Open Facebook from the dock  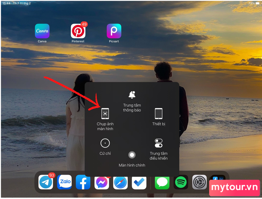(x=83, y=182)
